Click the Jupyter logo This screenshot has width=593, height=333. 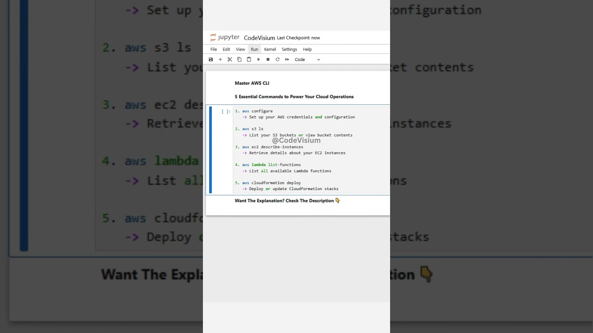225,37
